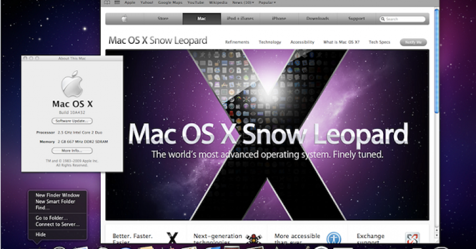Open the More accessible than ever link

[297, 238]
